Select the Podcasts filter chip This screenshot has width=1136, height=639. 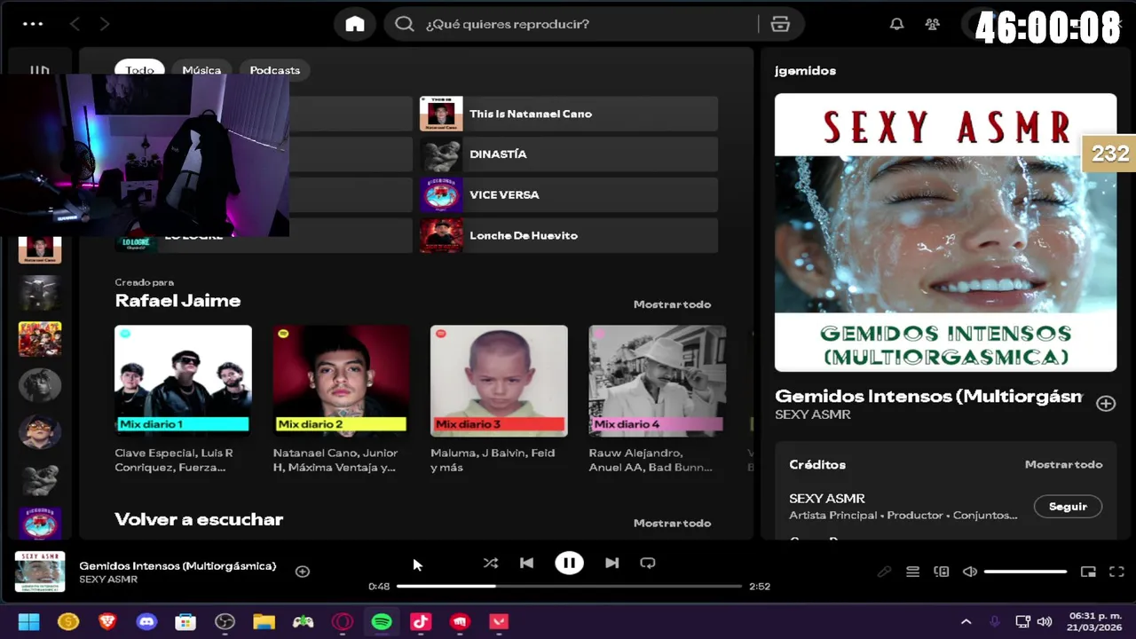point(275,70)
